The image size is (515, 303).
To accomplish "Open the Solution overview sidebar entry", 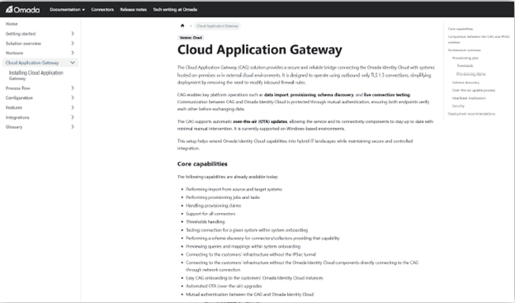I will [x=23, y=44].
